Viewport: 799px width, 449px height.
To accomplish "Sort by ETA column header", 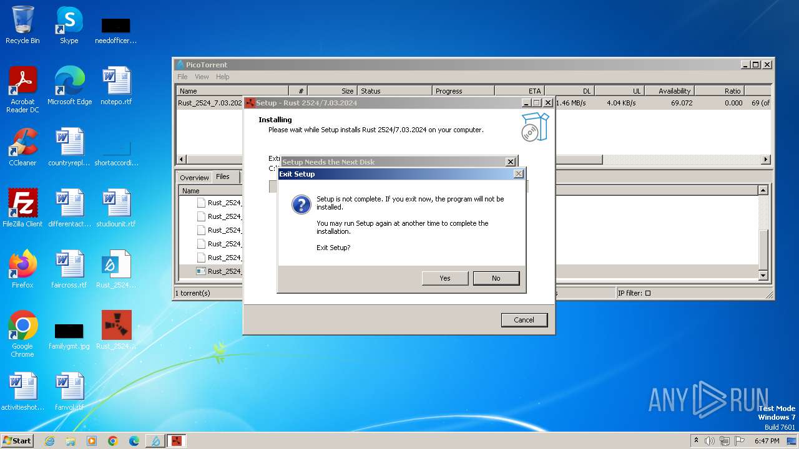I will click(x=519, y=91).
